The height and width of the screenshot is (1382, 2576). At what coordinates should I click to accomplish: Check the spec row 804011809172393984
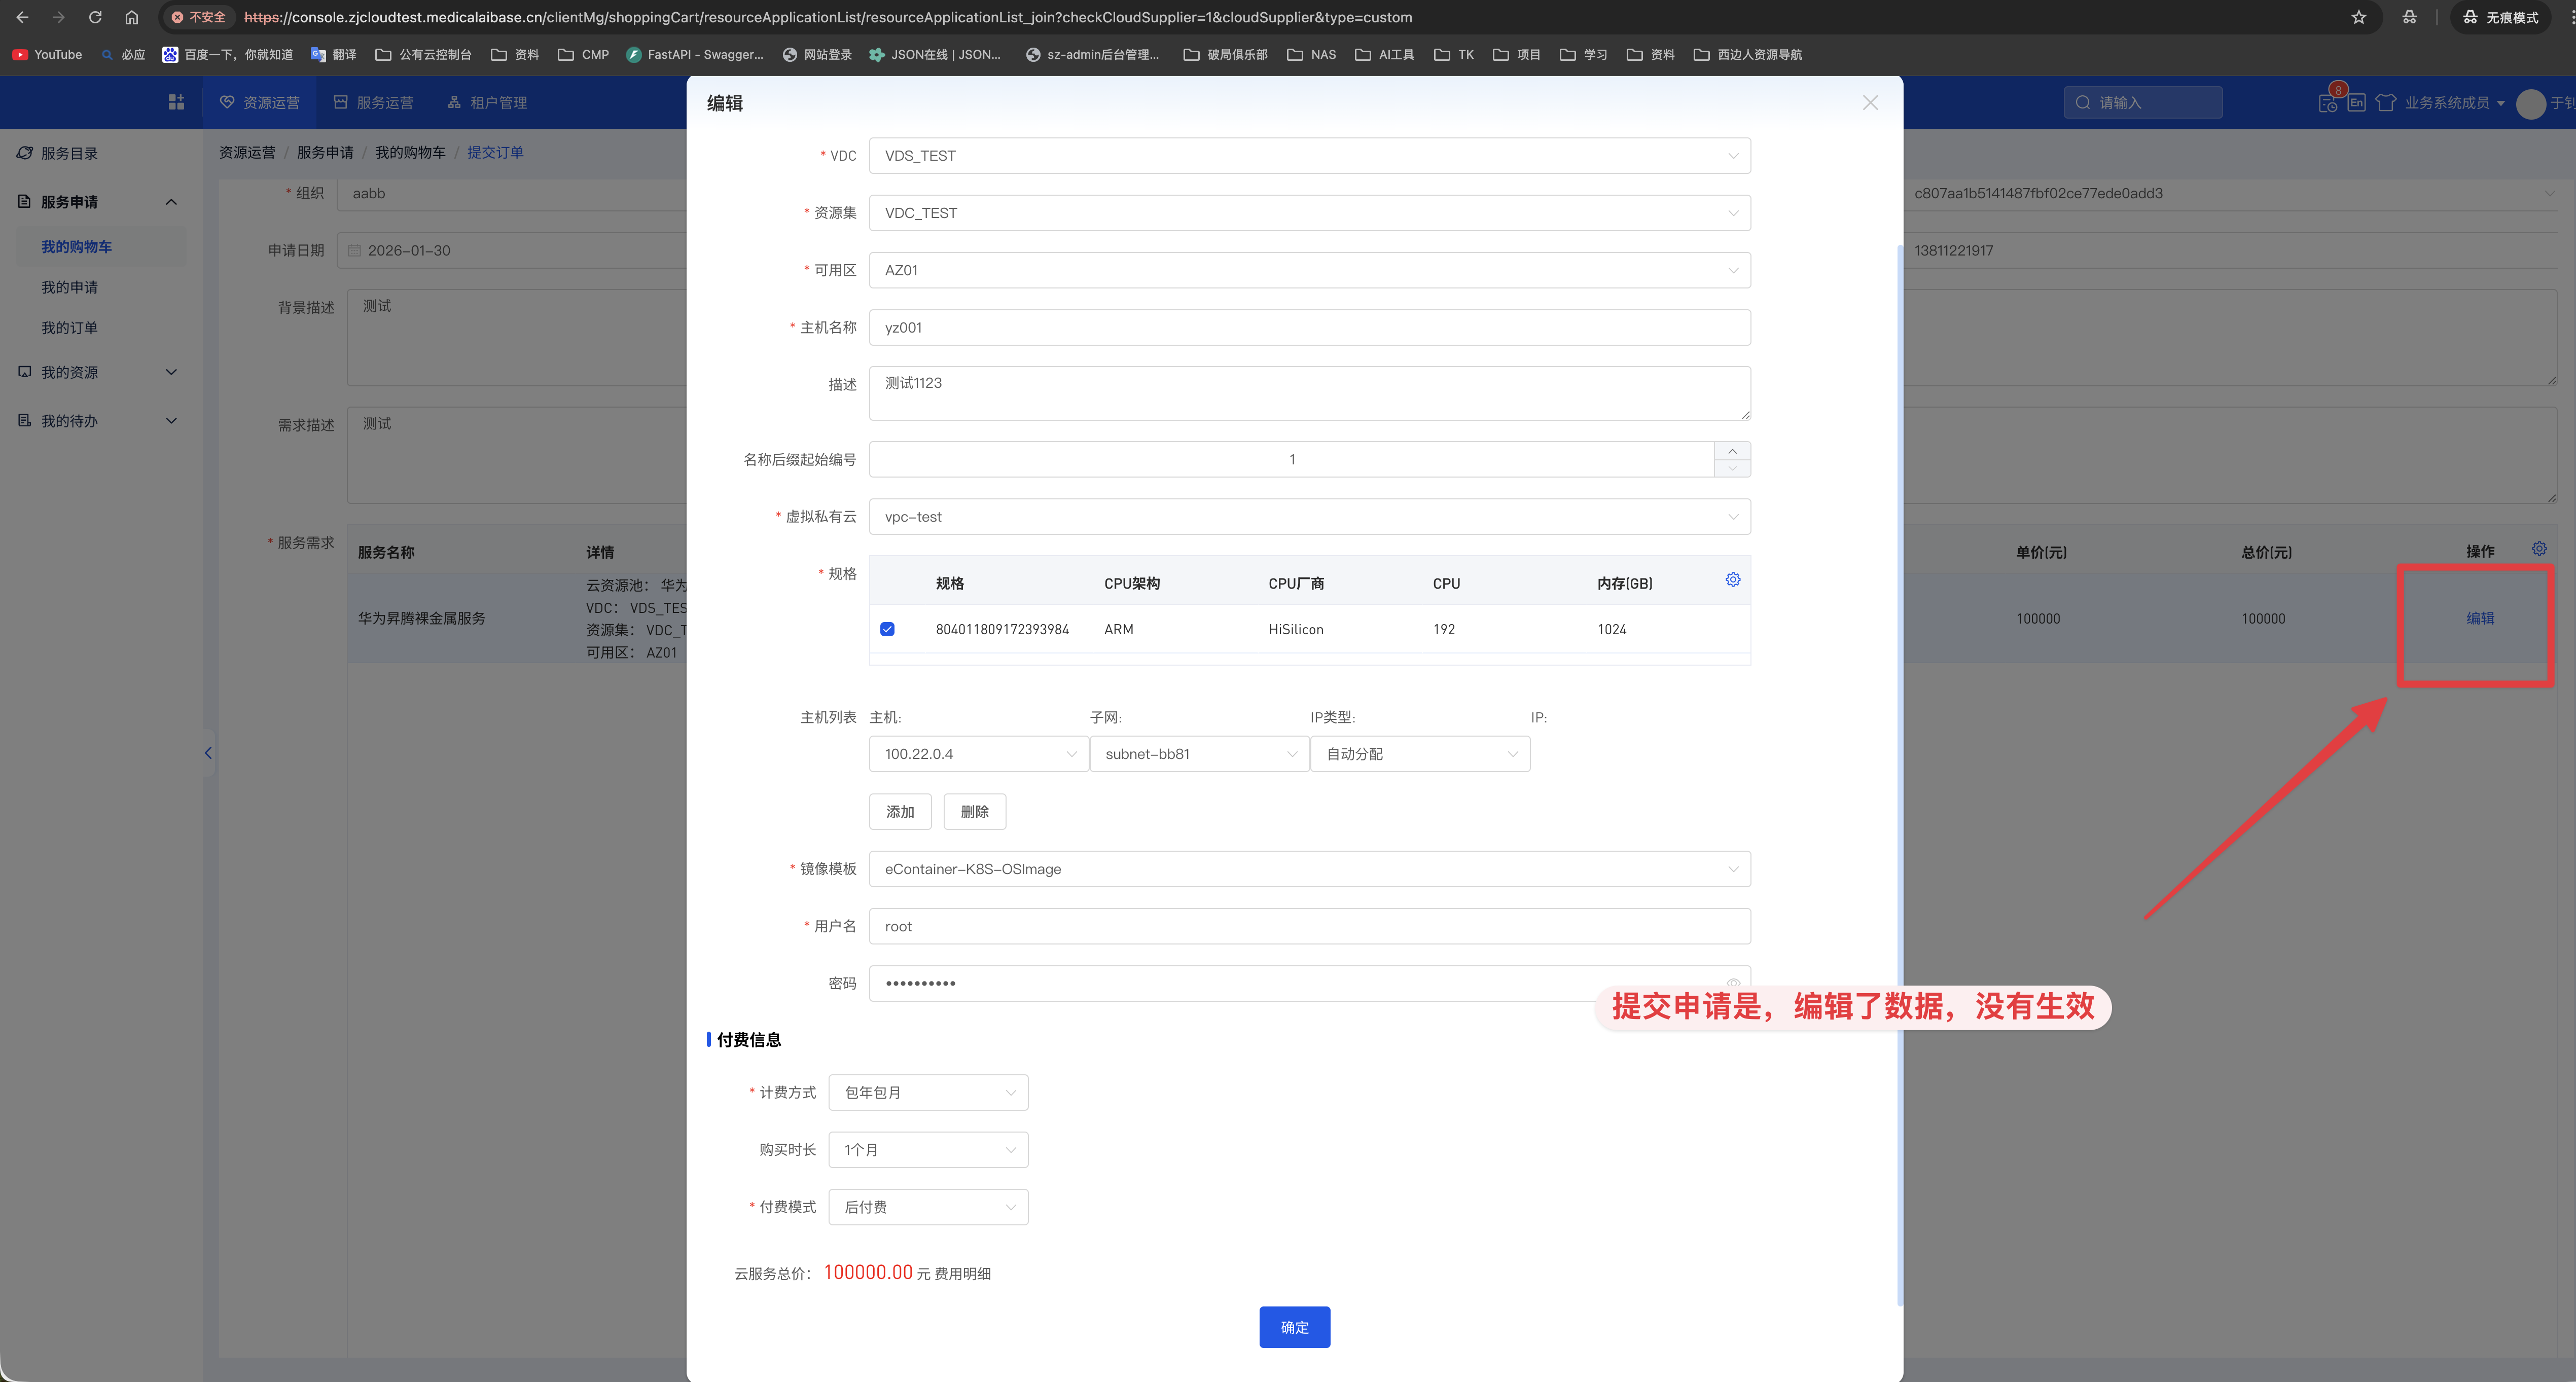tap(888, 629)
